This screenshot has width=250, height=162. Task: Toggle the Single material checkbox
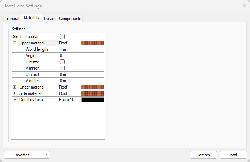point(62,37)
